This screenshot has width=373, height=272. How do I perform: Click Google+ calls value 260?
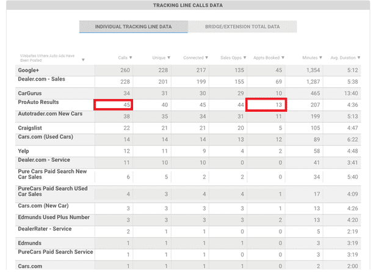tap(125, 70)
